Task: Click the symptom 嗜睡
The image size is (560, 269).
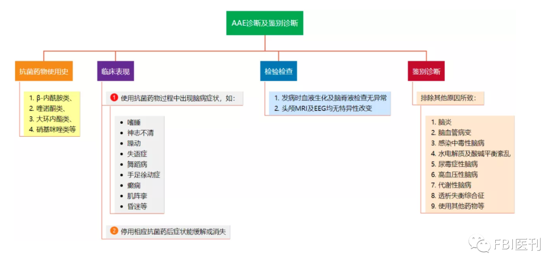Action: [x=134, y=122]
